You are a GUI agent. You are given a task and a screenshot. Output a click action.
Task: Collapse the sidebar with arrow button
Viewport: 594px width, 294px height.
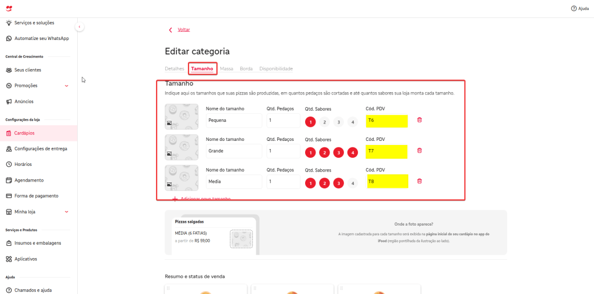[79, 27]
